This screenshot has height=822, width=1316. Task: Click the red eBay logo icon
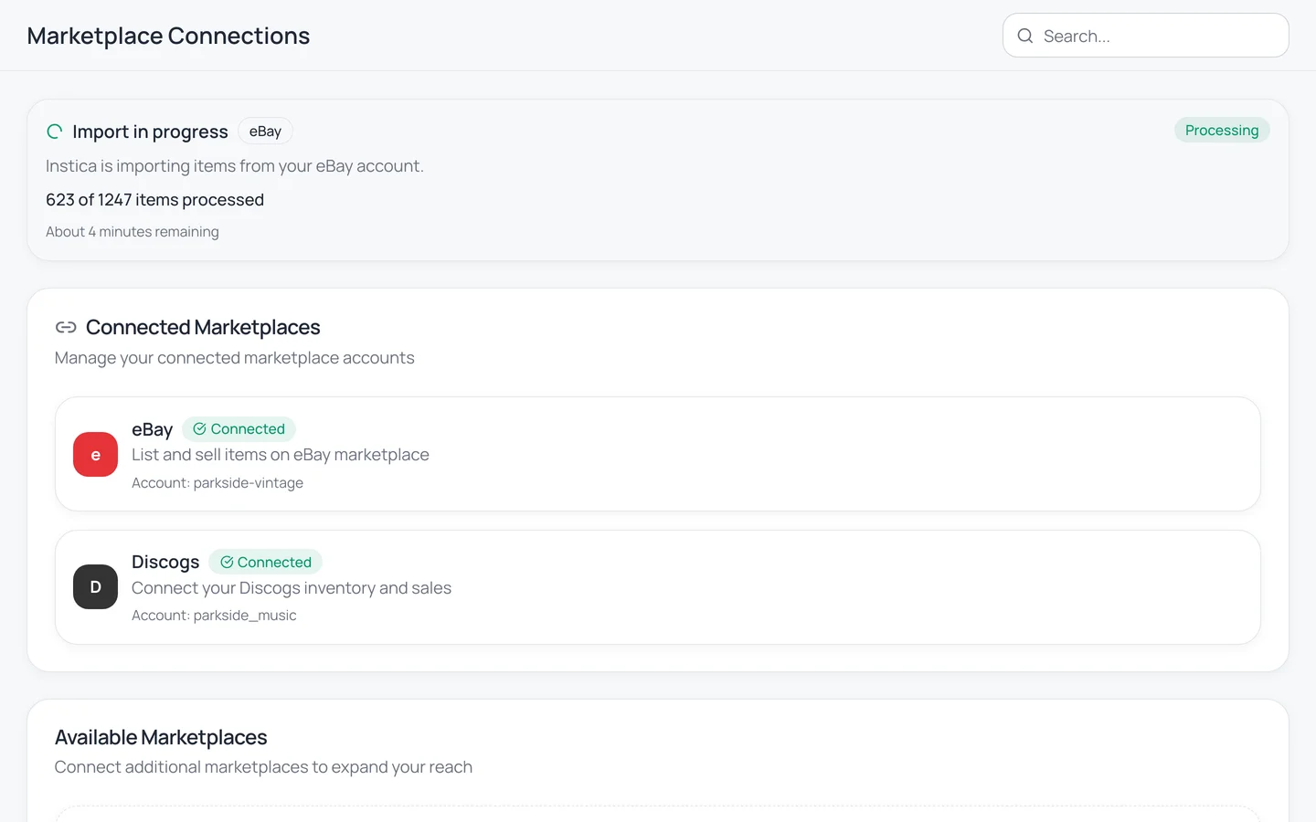click(x=95, y=454)
